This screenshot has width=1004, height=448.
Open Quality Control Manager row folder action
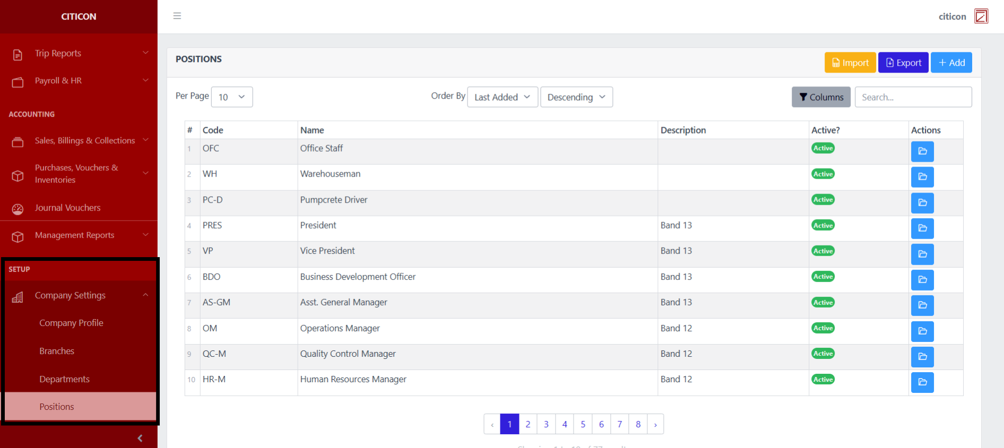coord(922,357)
